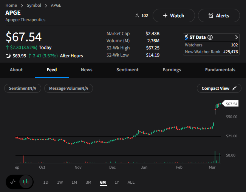Click Apogee Therapeutics company name

[25, 20]
